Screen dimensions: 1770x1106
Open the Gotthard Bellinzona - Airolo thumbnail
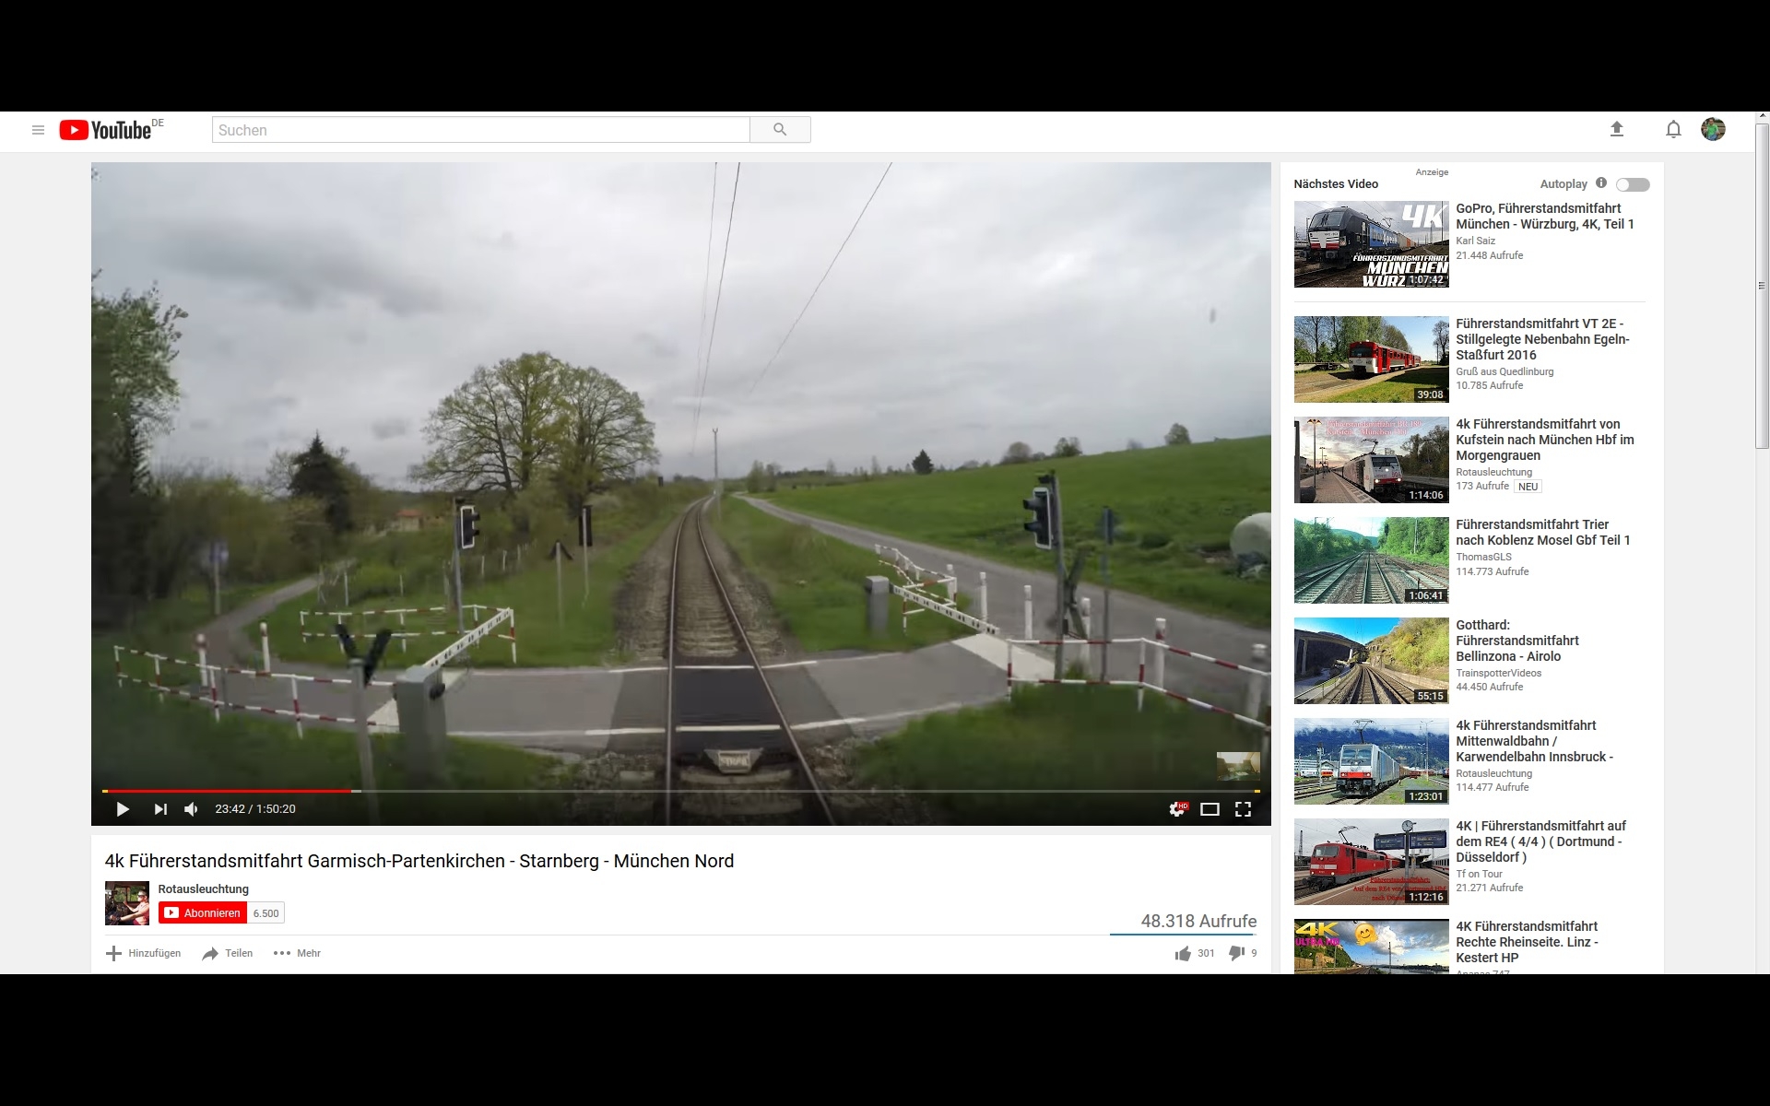(1371, 661)
